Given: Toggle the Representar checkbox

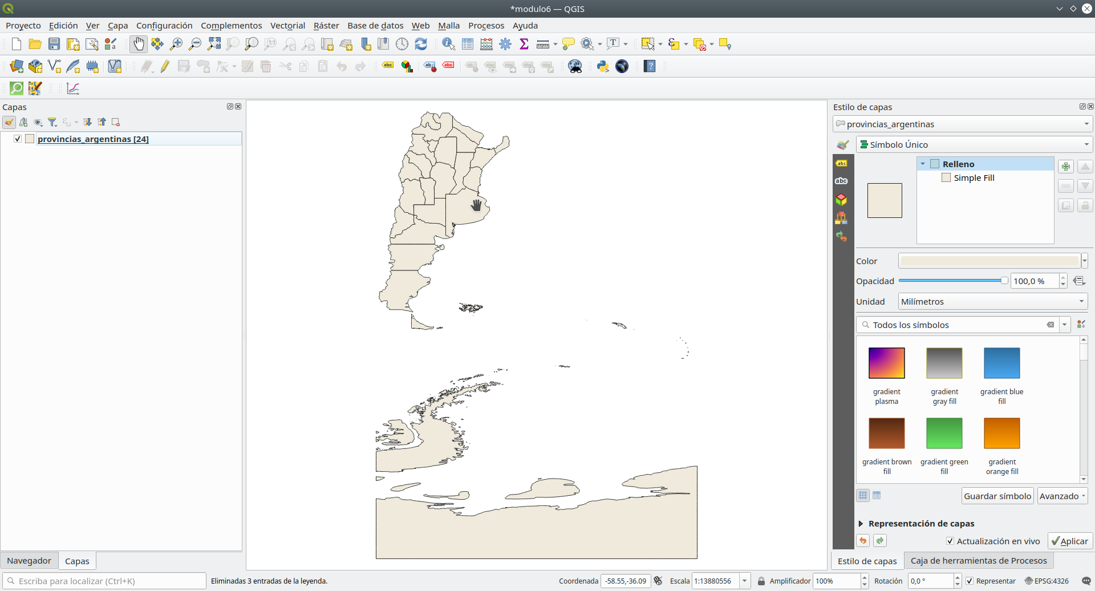Looking at the screenshot, I should (x=969, y=581).
